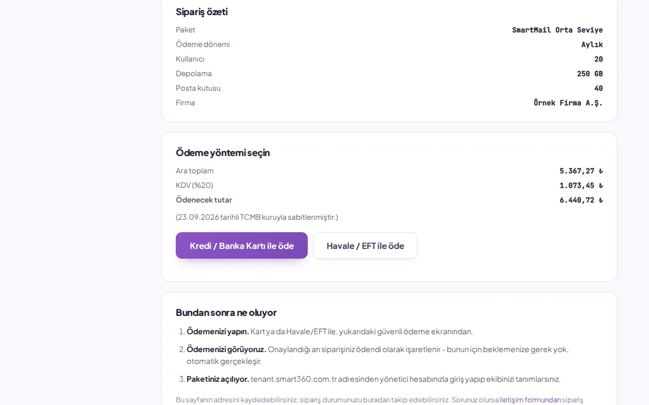This screenshot has width=649, height=405.
Task: Click the Kullanıcı label in order summary
Action: 190,59
